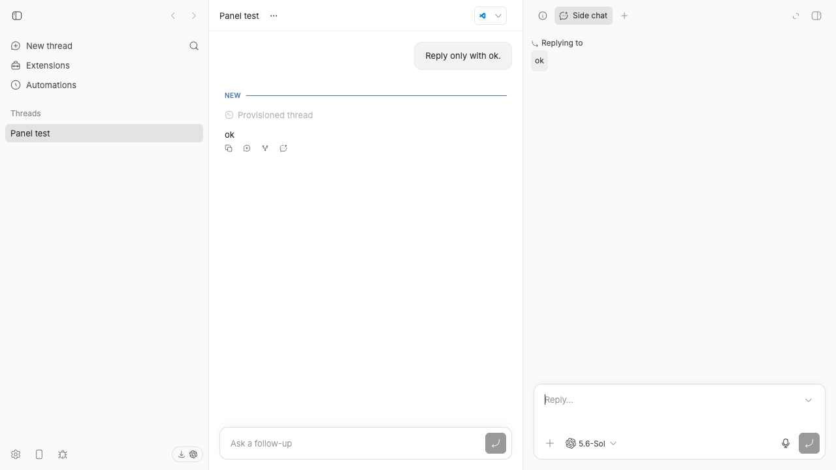
Task: Open the info icon in side panel
Action: (x=543, y=16)
